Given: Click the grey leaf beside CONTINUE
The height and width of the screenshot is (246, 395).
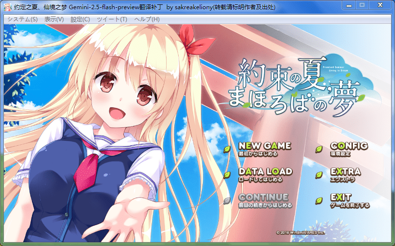Looking at the screenshot, I should (227, 200).
